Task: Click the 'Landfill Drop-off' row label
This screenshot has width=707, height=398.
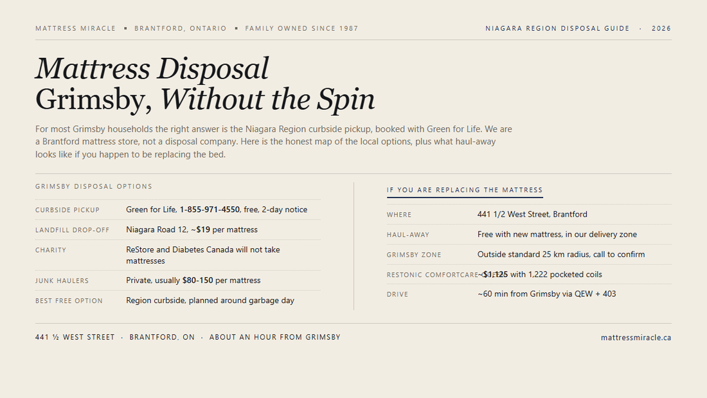Action: point(72,230)
